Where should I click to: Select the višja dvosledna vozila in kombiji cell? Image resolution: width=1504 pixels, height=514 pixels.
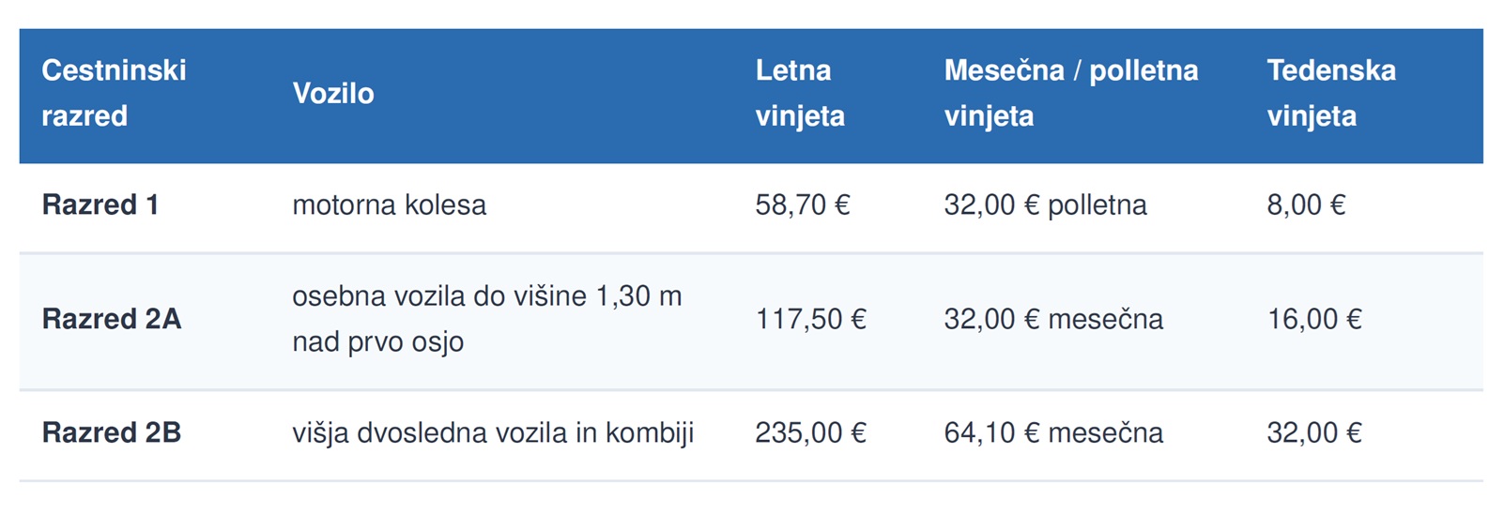(x=493, y=432)
